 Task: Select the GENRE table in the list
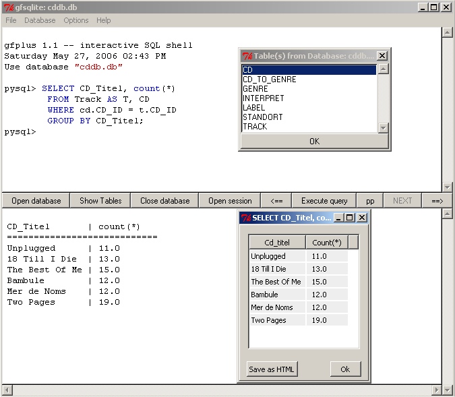pos(255,89)
